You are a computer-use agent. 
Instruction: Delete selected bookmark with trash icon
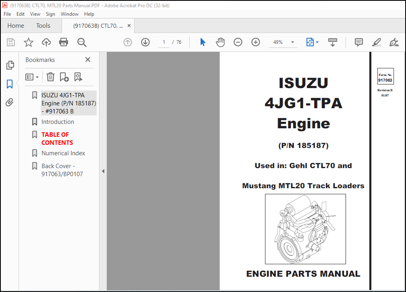50,77
